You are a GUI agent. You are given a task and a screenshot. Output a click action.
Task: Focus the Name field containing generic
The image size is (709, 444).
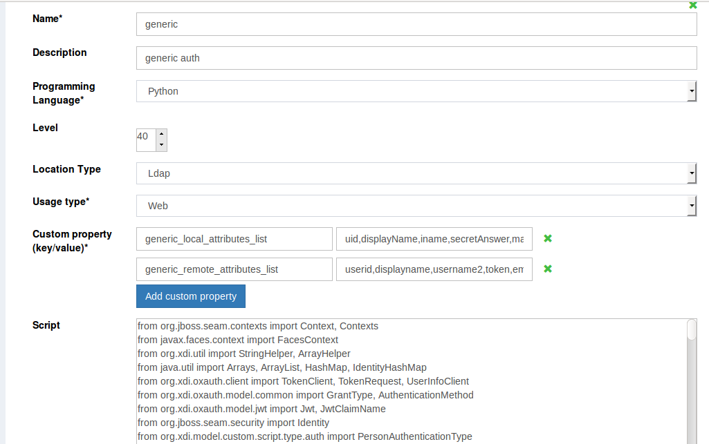416,24
